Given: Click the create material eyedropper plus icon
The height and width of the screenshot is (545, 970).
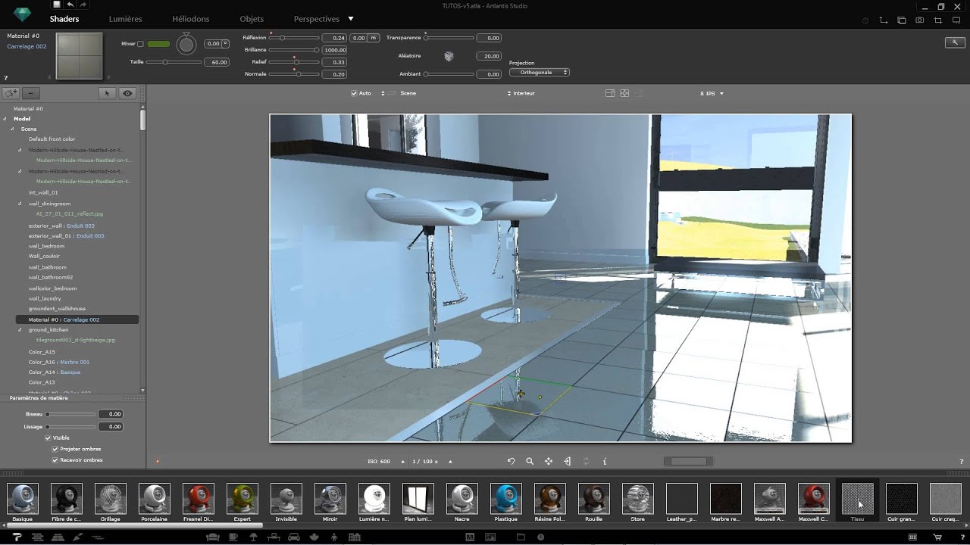Looking at the screenshot, I should pos(11,94).
